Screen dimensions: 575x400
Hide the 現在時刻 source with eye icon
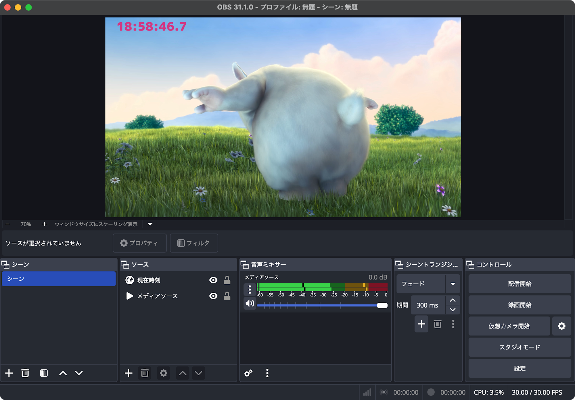213,280
